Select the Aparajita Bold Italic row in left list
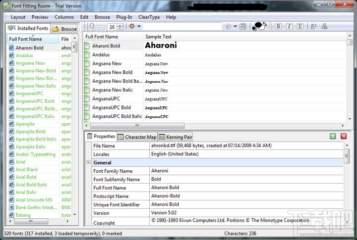 (x=39, y=139)
